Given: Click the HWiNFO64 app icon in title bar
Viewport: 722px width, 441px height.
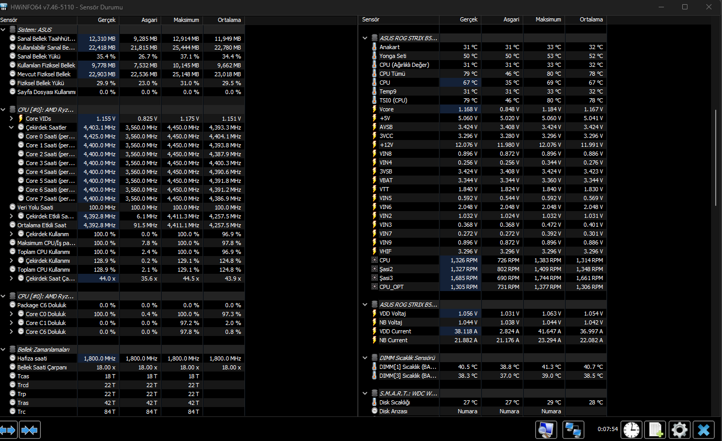Looking at the screenshot, I should point(5,7).
